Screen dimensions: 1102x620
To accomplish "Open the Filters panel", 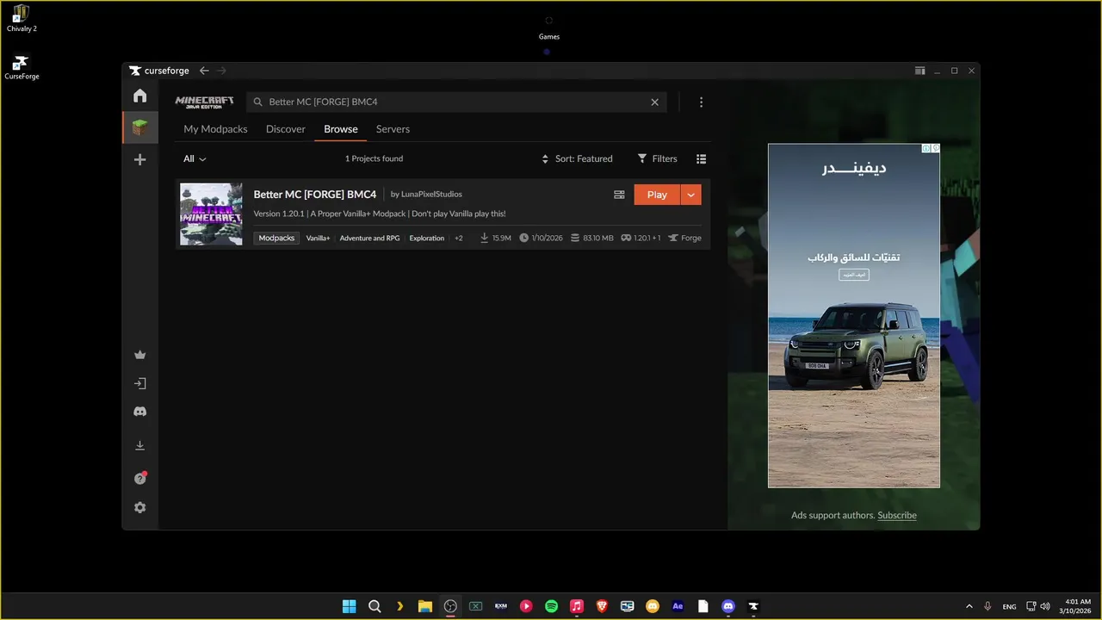I will point(657,158).
